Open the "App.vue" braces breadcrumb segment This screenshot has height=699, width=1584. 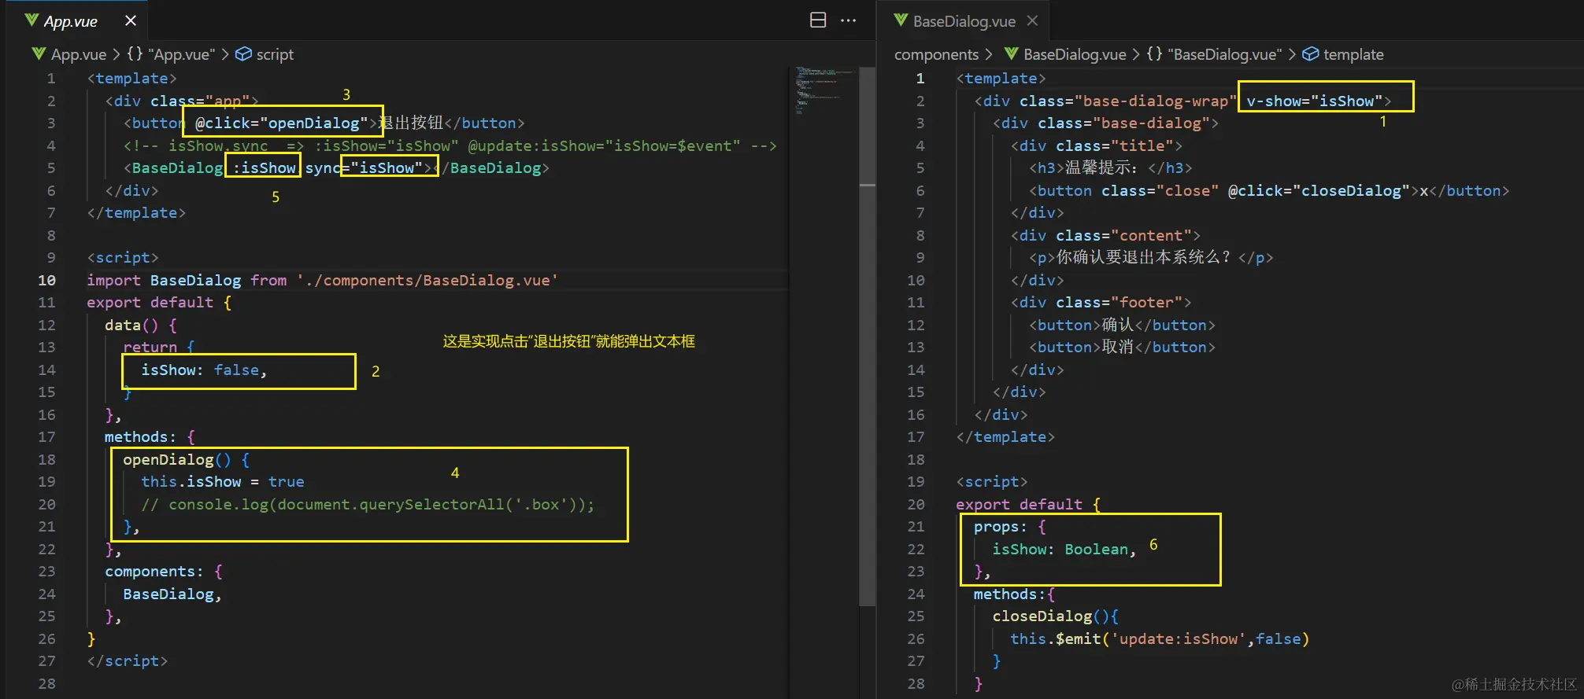click(x=170, y=54)
